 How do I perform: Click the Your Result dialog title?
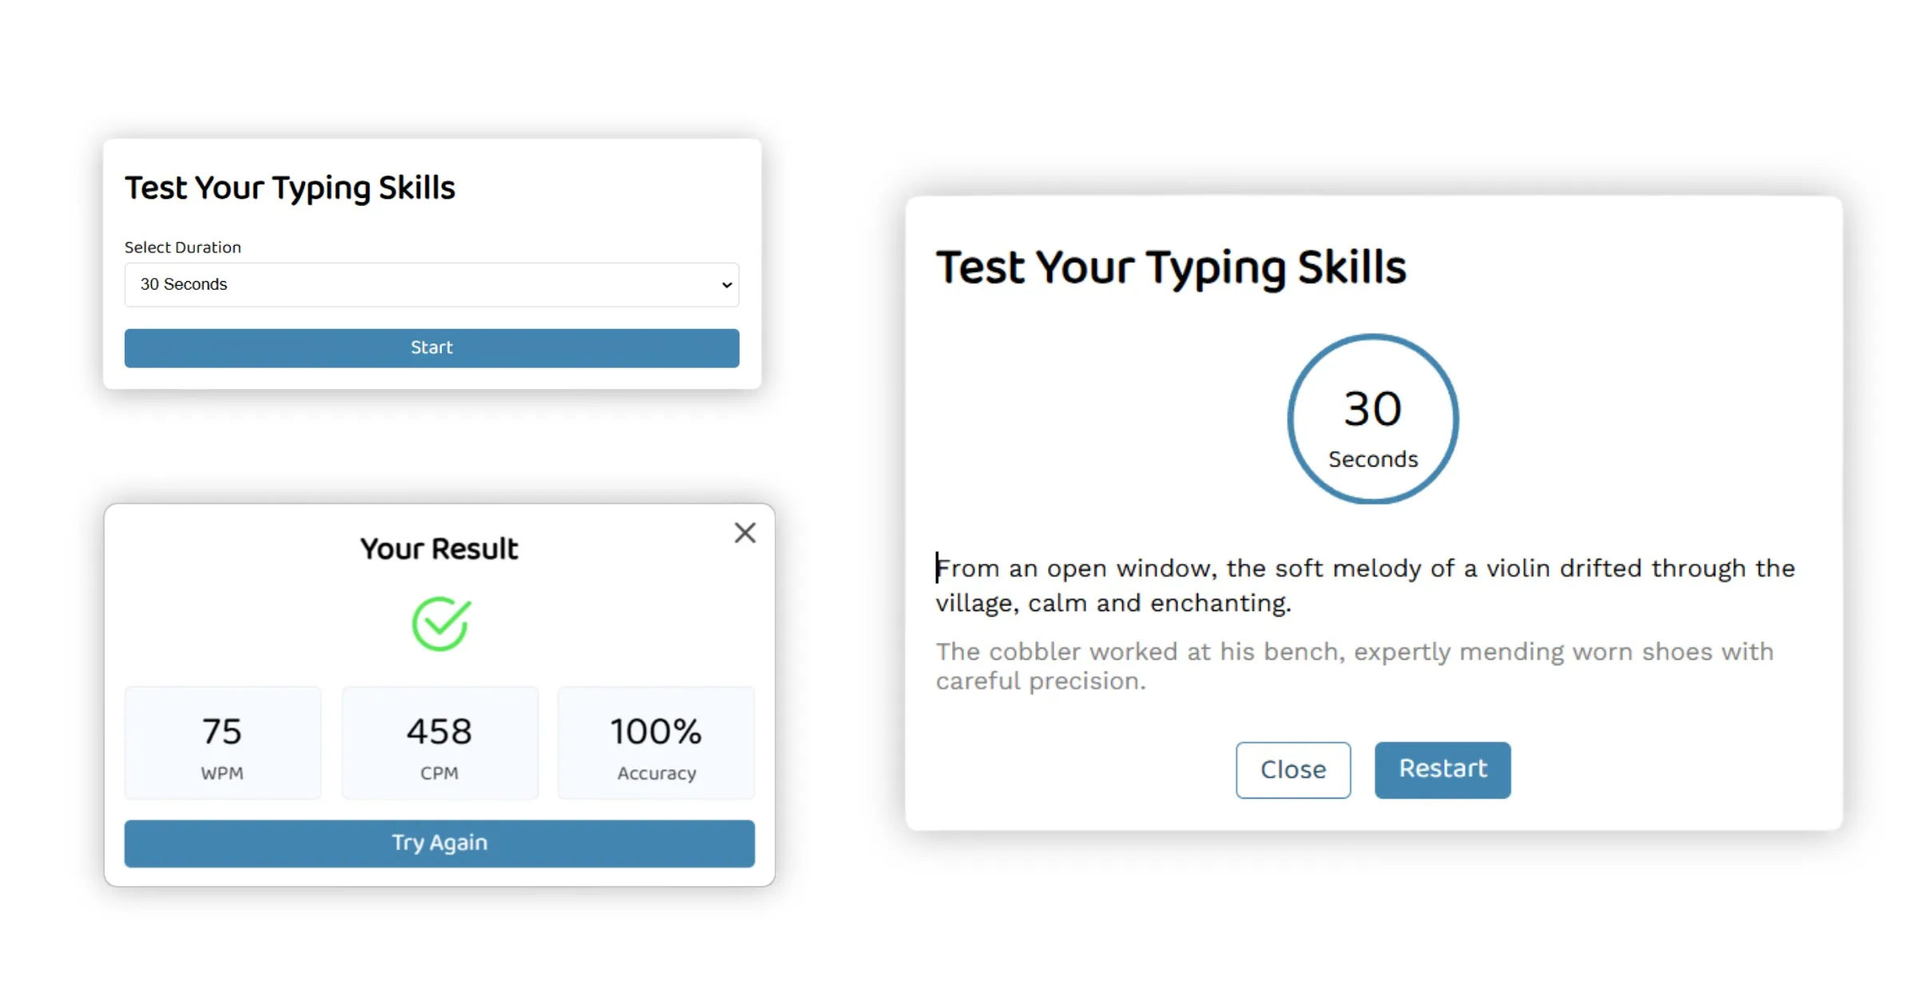(x=439, y=549)
